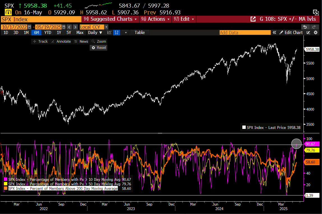Click the 5958.38 price axis label
The height and width of the screenshot is (214, 322).
click(312, 49)
